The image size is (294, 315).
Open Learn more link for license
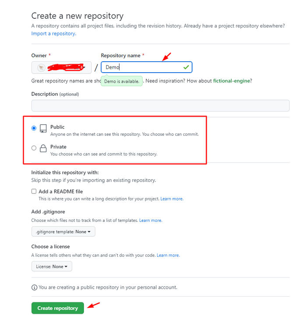pos(168,255)
